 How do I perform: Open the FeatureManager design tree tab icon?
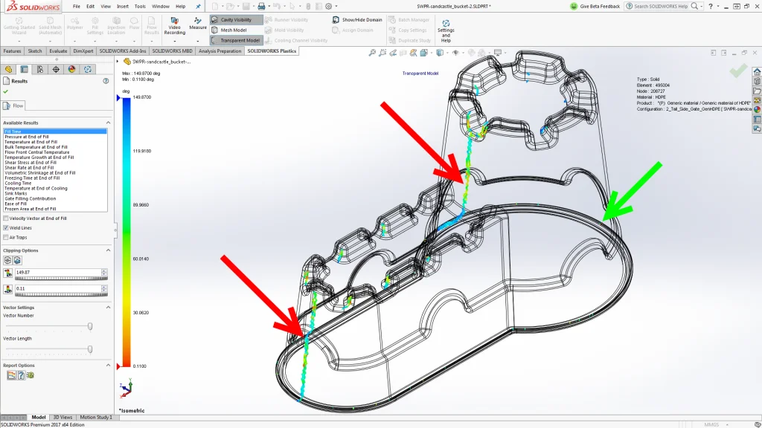click(x=9, y=69)
